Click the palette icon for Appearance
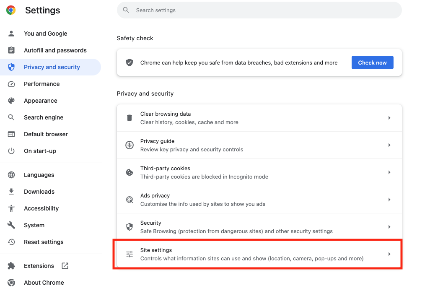Screen dimensions: 430x296 [x=11, y=101]
